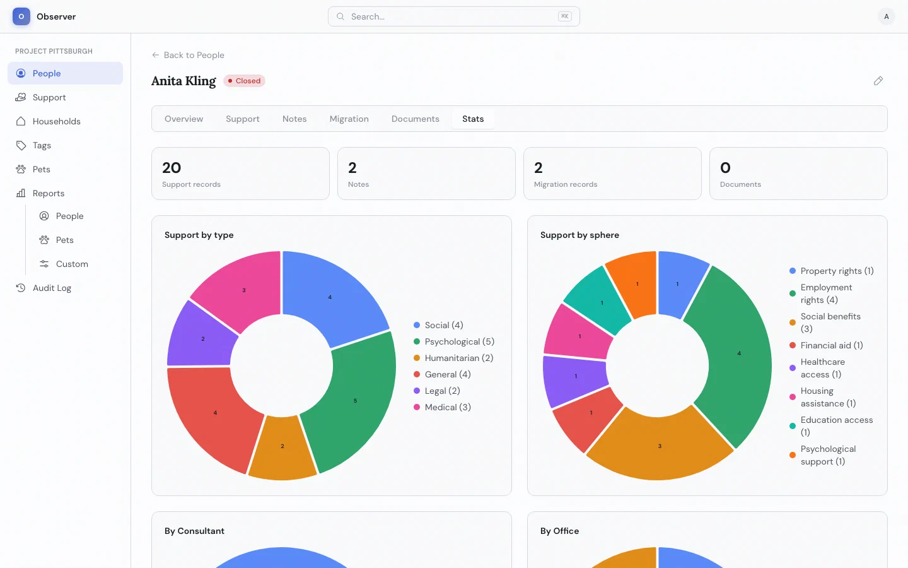Focus the Search input field
The width and height of the screenshot is (908, 568).
pos(454,16)
